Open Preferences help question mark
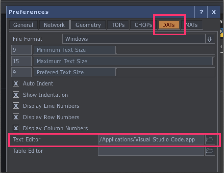This screenshot has width=224, height=173. point(201,12)
